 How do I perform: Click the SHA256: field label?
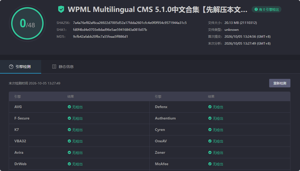pos(63,23)
